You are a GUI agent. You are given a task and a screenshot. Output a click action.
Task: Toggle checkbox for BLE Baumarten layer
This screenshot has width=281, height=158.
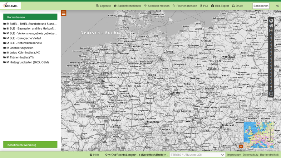[8, 28]
